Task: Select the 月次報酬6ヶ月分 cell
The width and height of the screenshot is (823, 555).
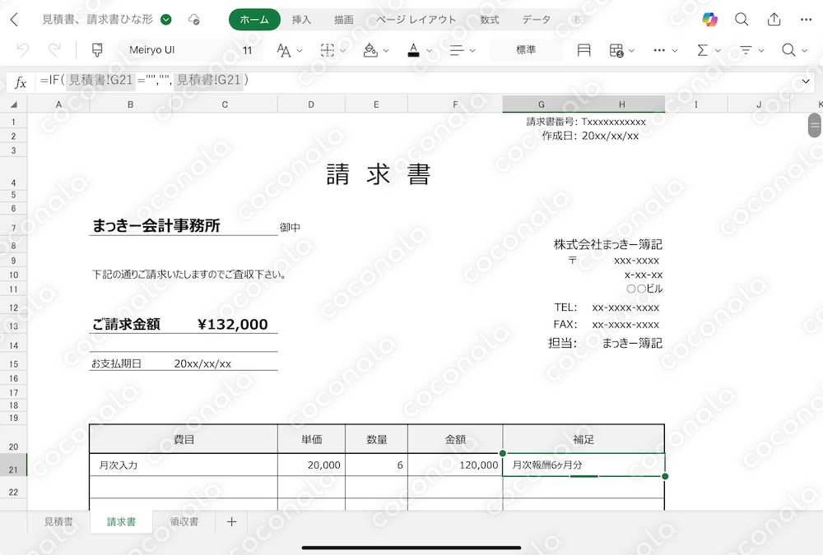Action: coord(584,465)
